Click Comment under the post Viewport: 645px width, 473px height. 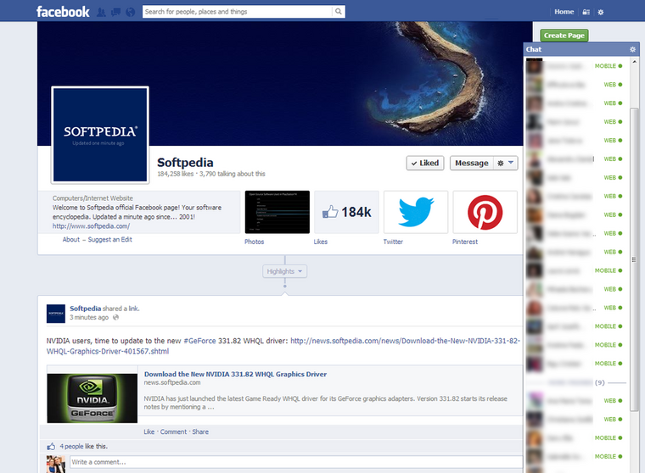pyautogui.click(x=173, y=432)
